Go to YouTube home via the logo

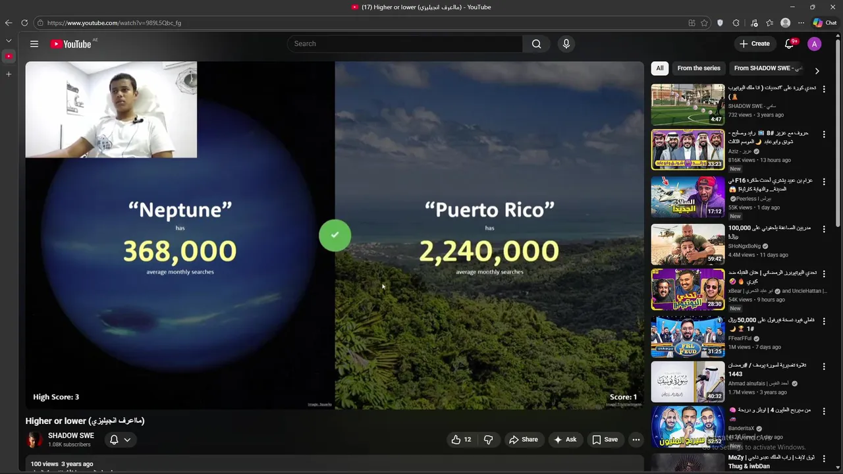point(71,44)
